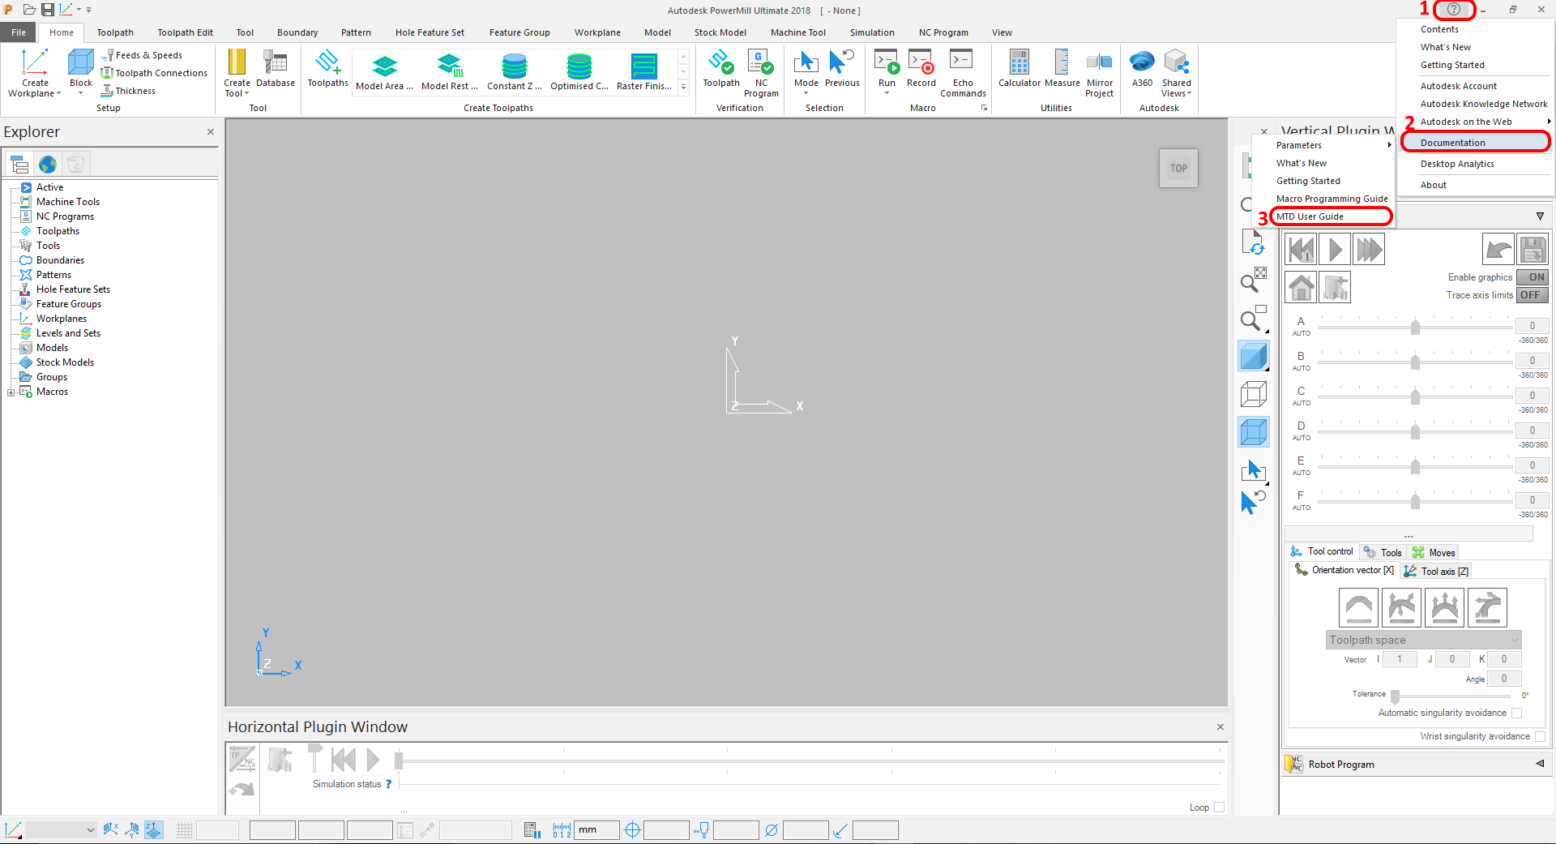This screenshot has width=1556, height=844.
Task: Open the Toolpath space dropdown
Action: pos(1423,640)
